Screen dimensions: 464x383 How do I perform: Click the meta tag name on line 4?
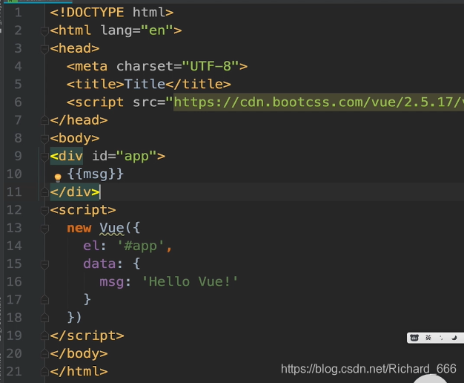tap(91, 66)
